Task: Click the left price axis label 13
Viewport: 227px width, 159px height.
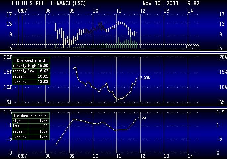Action: pos(9,24)
